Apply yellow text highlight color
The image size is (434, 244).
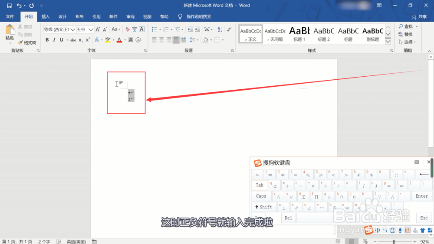tap(108, 40)
